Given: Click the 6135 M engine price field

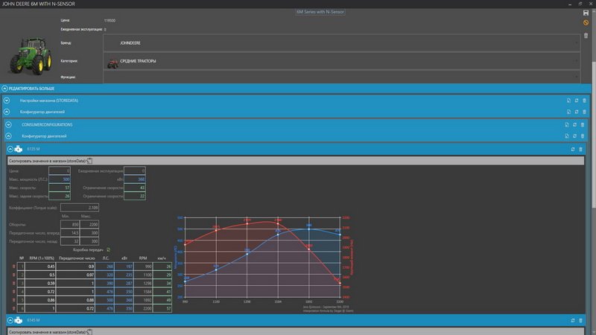Looking at the screenshot, I should pos(60,171).
